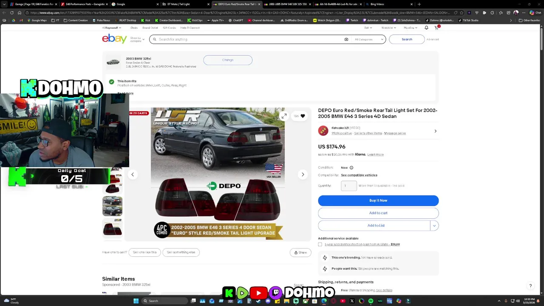The image size is (544, 306).
Task: Expand the Watchlist menu
Action: coord(388,28)
